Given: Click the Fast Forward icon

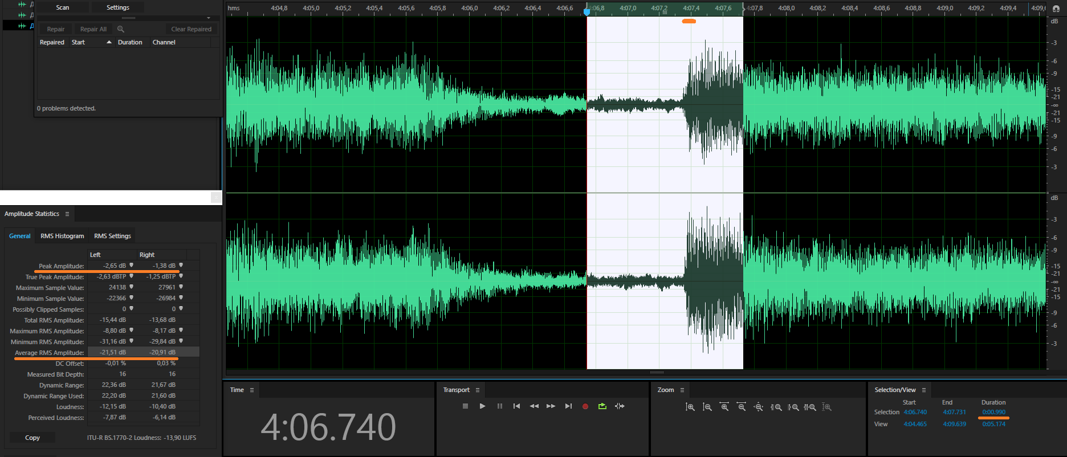Looking at the screenshot, I should (551, 406).
